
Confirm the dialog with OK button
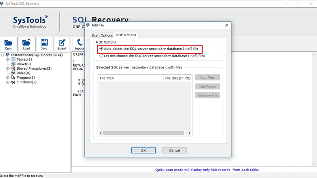tap(143, 150)
